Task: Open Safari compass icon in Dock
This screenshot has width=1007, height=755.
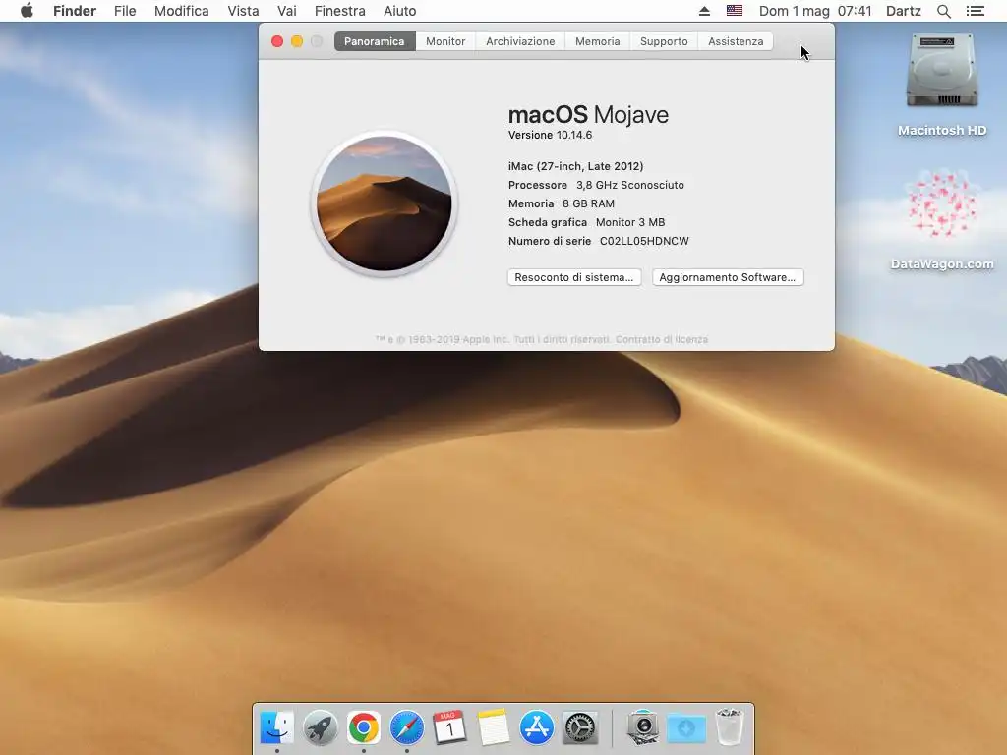Action: tap(407, 727)
